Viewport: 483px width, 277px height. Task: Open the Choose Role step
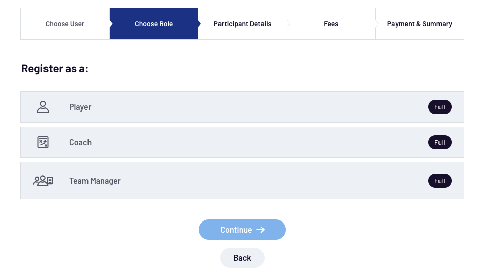(x=154, y=24)
